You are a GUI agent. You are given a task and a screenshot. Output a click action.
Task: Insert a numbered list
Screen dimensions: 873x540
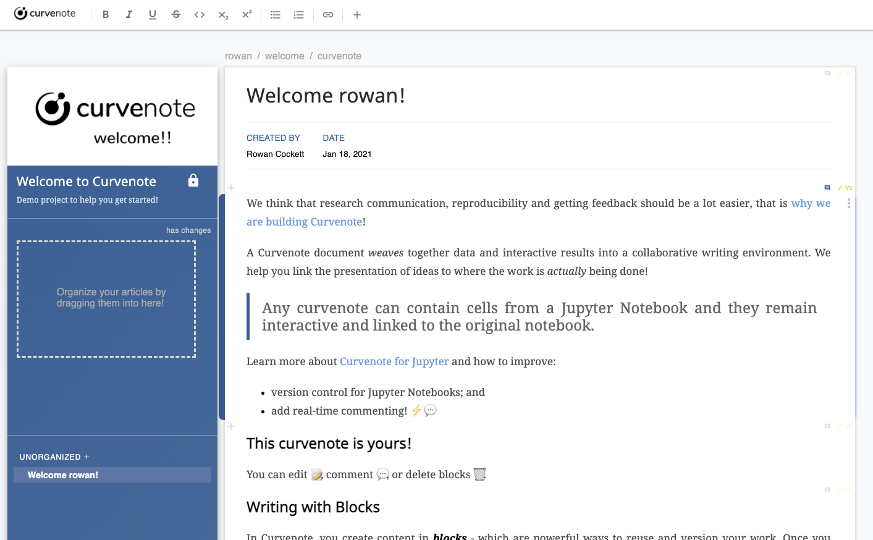[x=299, y=15]
